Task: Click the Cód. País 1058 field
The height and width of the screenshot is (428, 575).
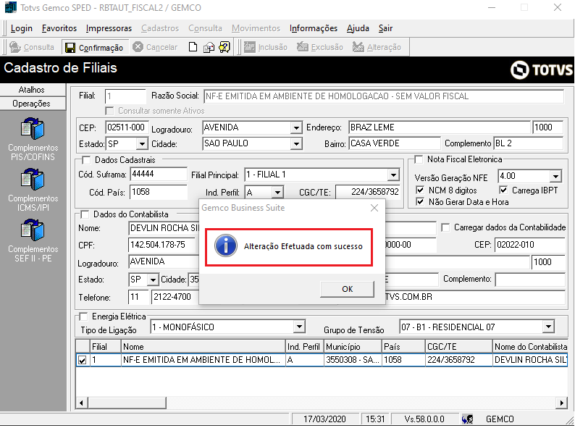Action: tap(159, 192)
